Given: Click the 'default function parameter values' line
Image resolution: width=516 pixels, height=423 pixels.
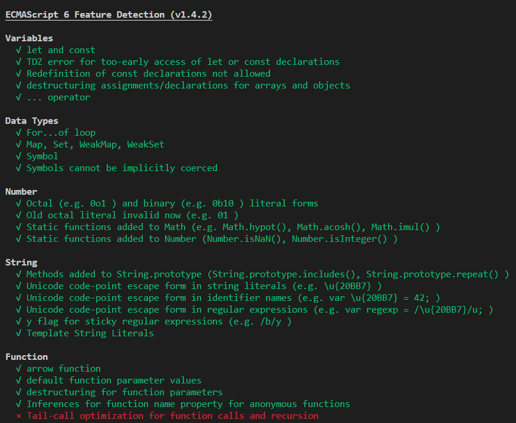Looking at the screenshot, I should click(x=114, y=381).
